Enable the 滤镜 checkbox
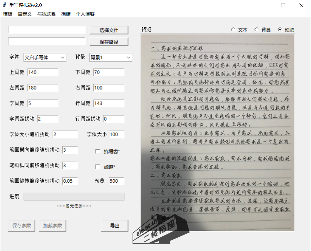 click(x=97, y=167)
